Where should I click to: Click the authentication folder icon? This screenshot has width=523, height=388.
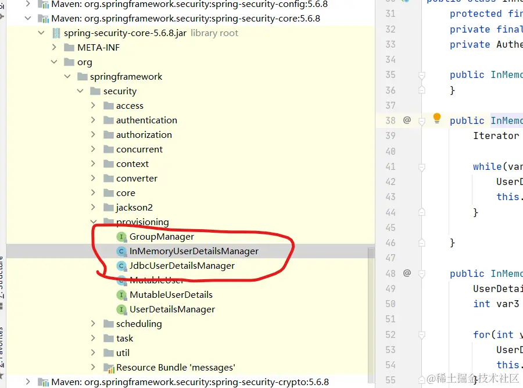click(109, 120)
